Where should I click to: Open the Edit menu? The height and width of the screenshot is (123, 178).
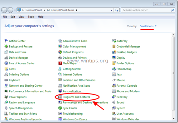(13, 17)
